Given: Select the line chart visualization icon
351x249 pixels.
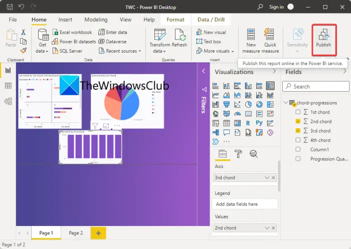Looking at the screenshot, I should pos(216,95).
